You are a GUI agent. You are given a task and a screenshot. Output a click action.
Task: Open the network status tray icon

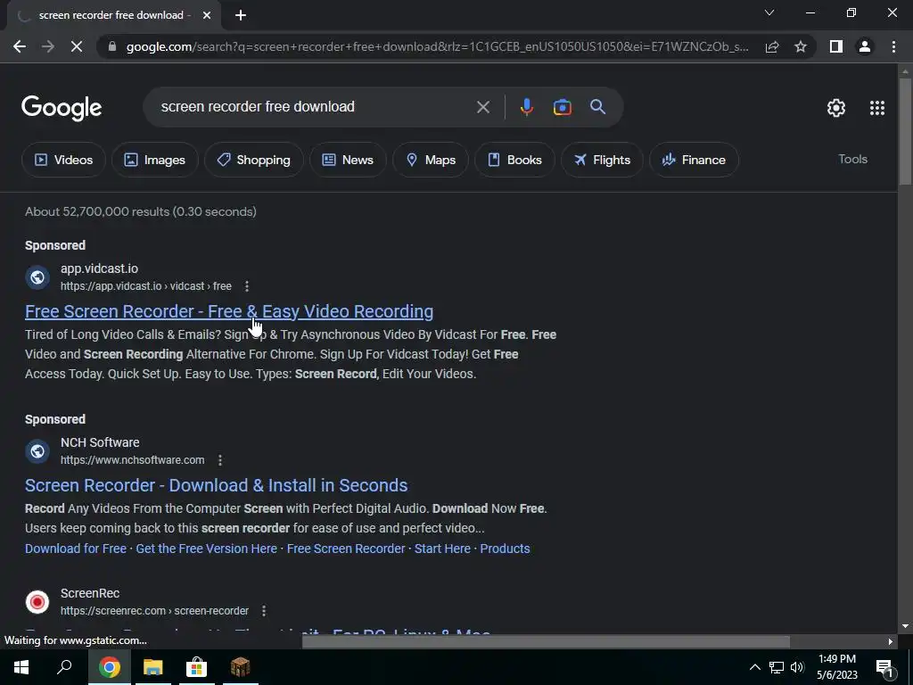point(777,667)
